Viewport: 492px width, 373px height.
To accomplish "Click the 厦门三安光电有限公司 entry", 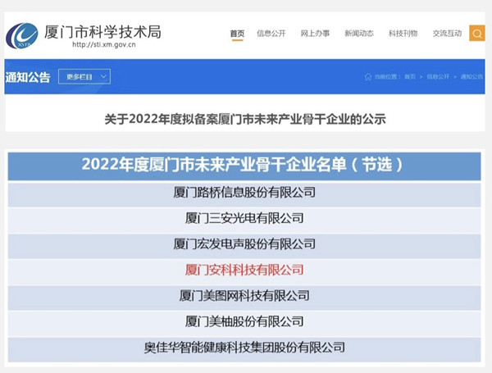I will [x=244, y=218].
